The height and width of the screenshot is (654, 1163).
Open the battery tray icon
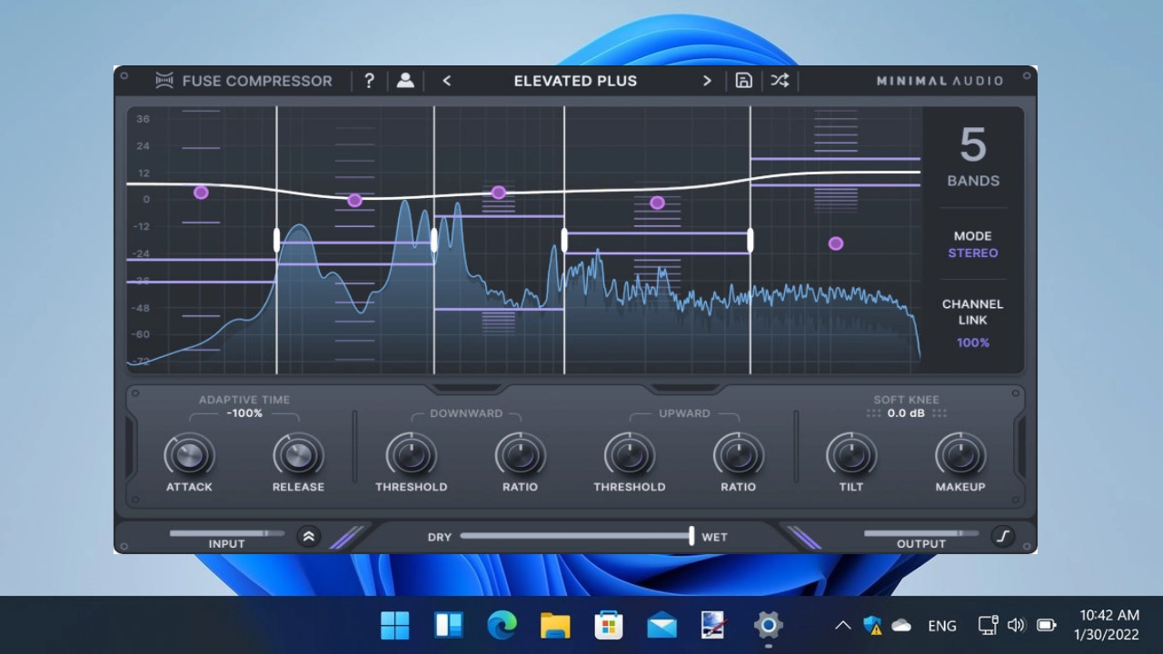1047,625
